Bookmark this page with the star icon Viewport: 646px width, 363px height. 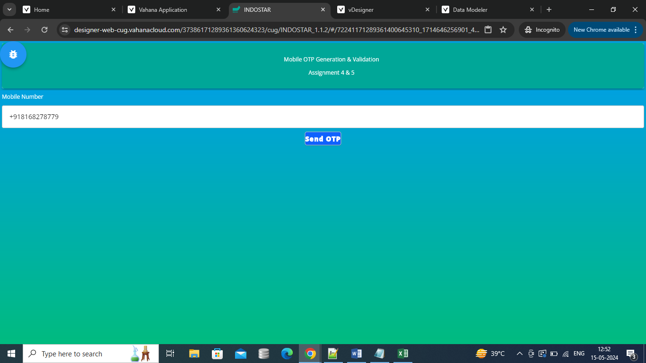[503, 30]
